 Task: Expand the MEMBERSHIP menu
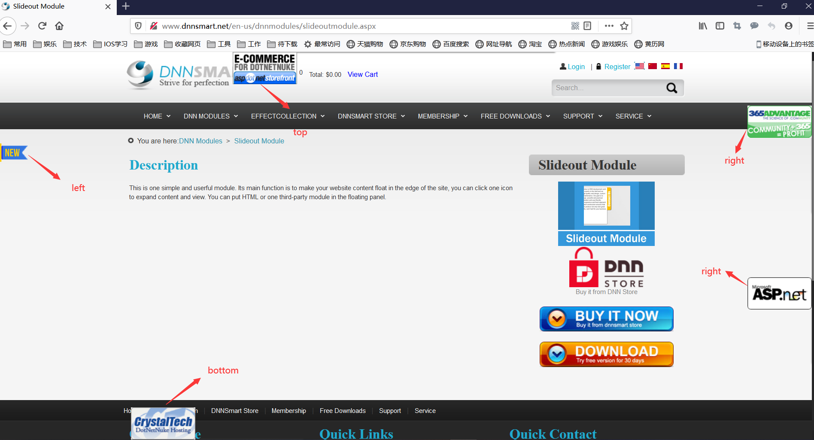coord(443,116)
